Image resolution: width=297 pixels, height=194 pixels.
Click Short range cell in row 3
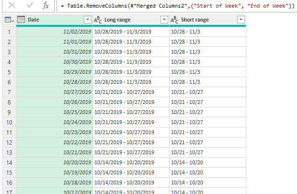tap(207, 52)
